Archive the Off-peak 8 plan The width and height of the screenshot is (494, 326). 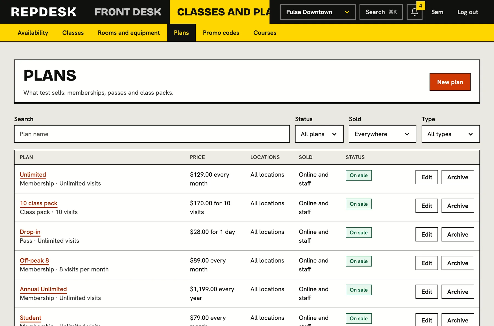[x=458, y=263]
